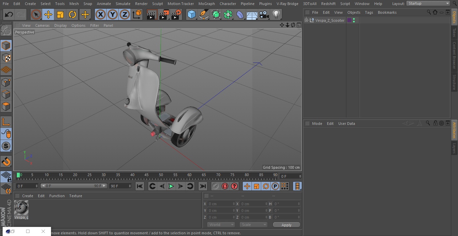Image resolution: width=458 pixels, height=236 pixels.
Task: Open the Scale dropdown
Action: [x=253, y=225]
